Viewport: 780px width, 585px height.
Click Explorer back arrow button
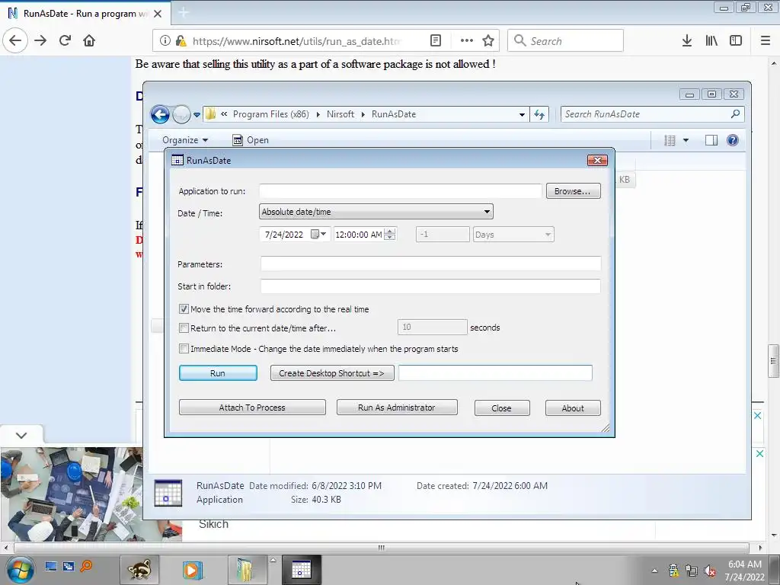tap(160, 115)
